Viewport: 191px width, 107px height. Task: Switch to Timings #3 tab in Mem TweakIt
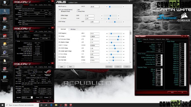(152, 39)
